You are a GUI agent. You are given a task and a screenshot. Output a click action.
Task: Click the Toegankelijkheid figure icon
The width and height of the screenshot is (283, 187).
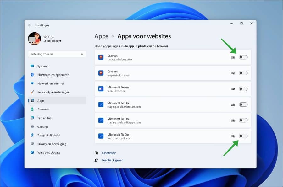click(32, 135)
